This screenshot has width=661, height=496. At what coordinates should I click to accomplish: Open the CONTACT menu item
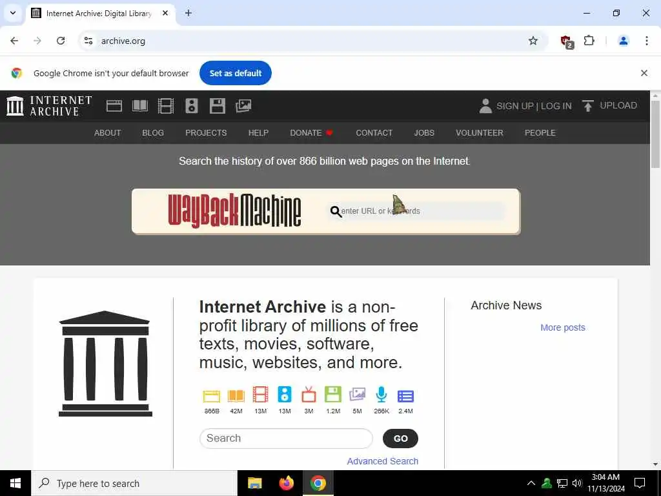click(374, 132)
